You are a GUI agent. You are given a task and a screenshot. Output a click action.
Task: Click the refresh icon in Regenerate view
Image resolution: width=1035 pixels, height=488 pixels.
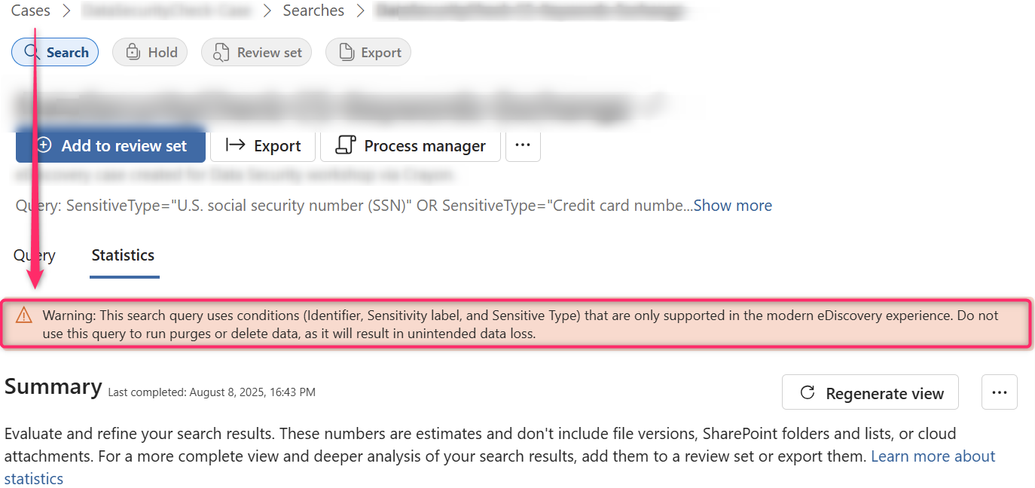point(808,393)
